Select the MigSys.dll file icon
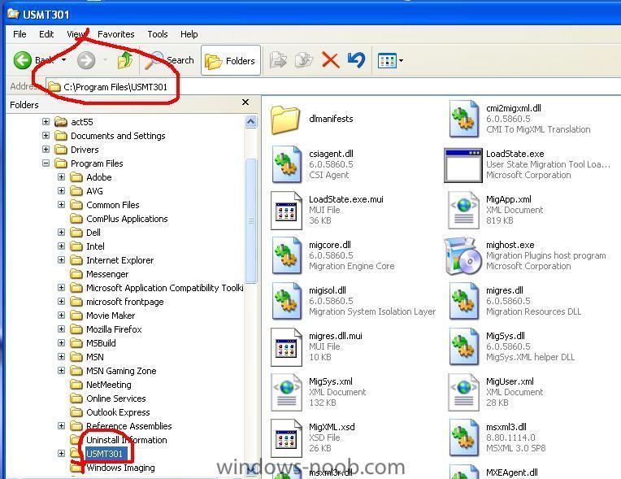Viewport: 621px width, 479px height. pyautogui.click(x=464, y=346)
